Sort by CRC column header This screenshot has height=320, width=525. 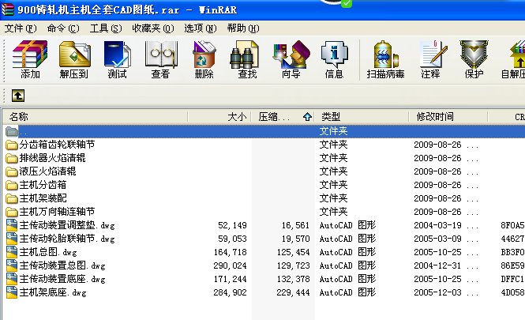click(507, 117)
